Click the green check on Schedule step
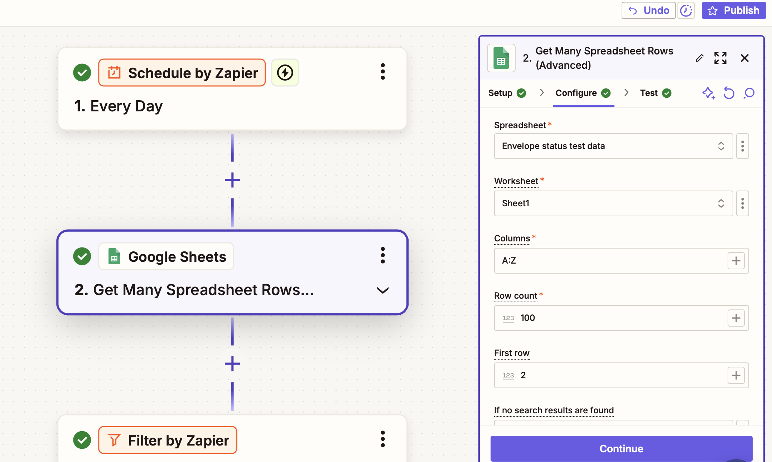 coord(82,73)
